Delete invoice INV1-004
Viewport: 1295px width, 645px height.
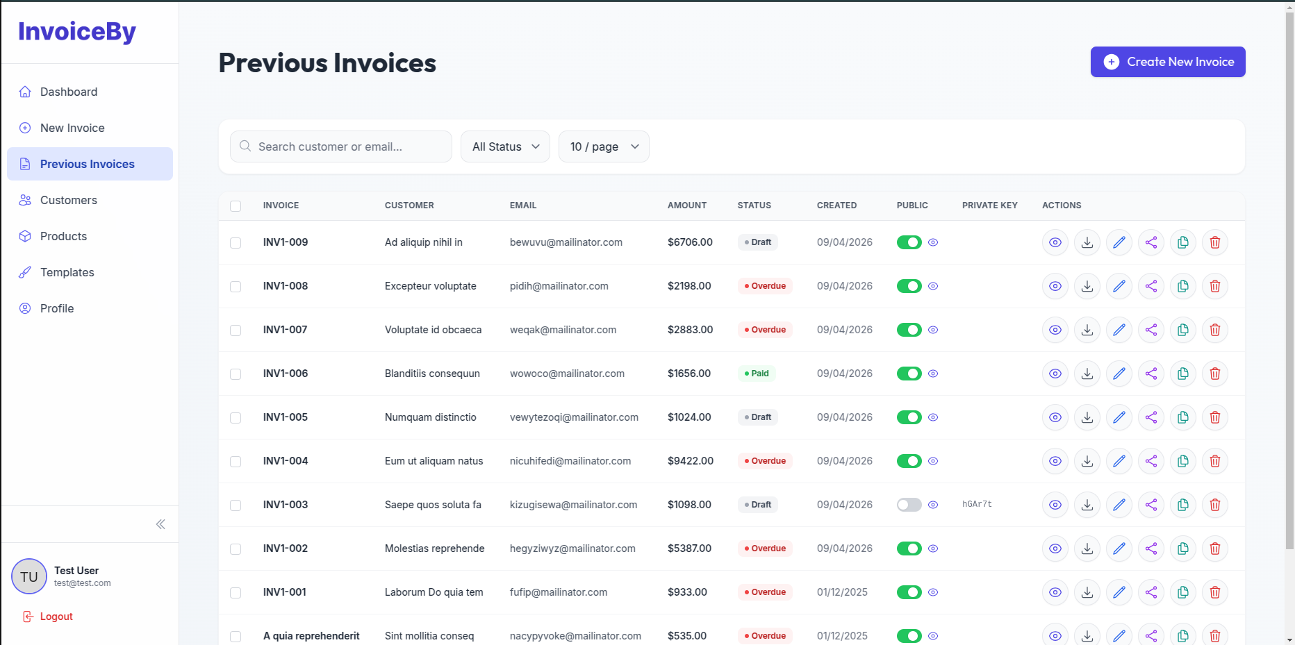1215,461
